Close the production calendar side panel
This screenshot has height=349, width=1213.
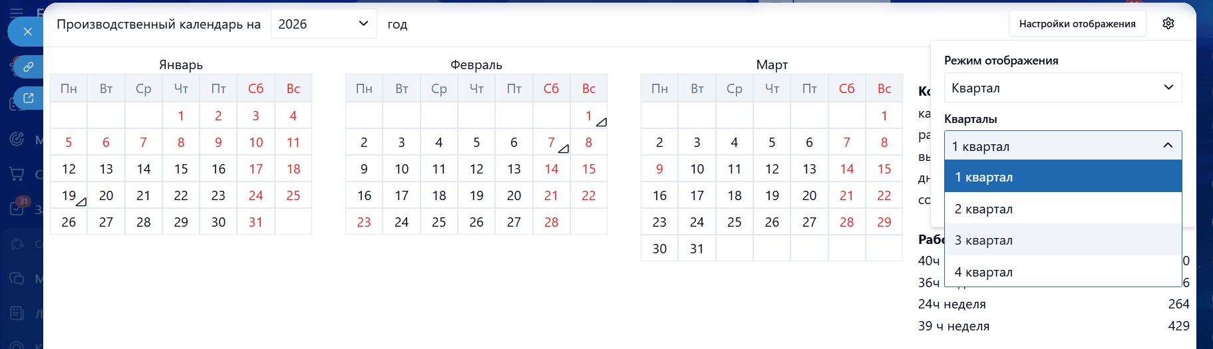coord(27,31)
